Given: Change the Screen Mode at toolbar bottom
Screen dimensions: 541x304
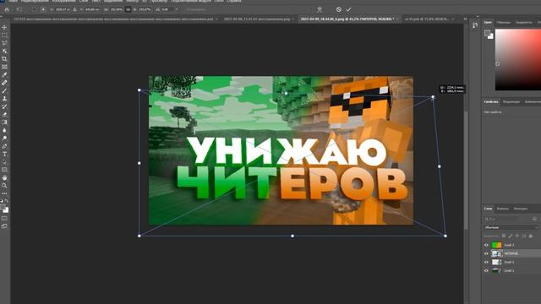Looking at the screenshot, I should click(x=4, y=226).
